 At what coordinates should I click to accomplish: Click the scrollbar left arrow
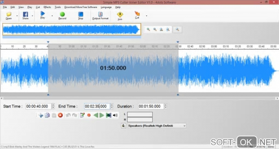2,98
